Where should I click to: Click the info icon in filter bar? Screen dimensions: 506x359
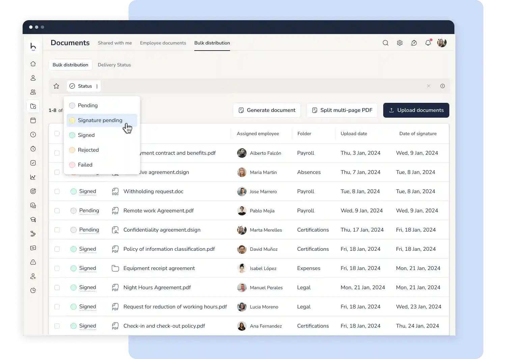443,86
